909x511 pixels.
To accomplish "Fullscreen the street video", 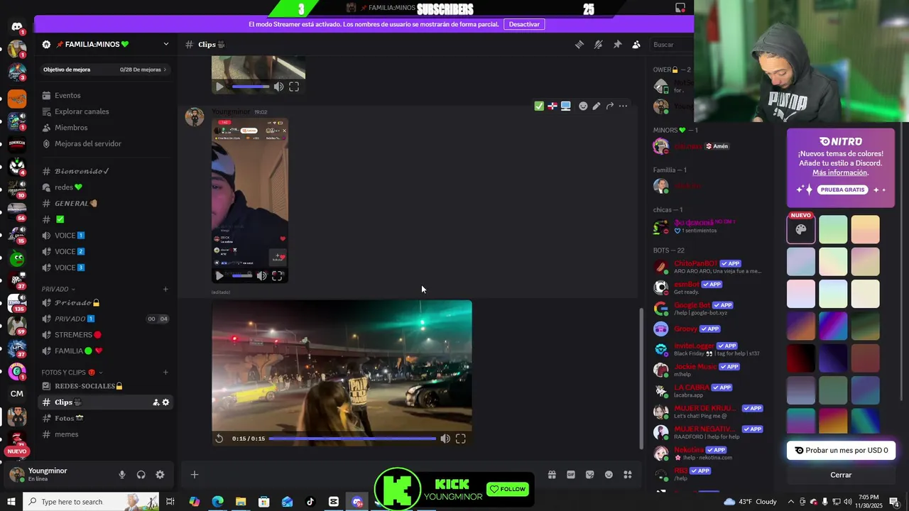I will point(461,439).
